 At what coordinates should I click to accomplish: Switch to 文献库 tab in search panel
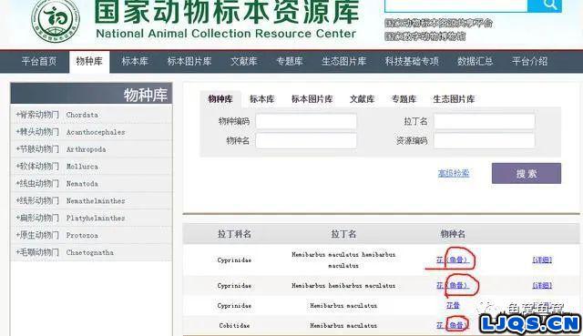click(362, 99)
